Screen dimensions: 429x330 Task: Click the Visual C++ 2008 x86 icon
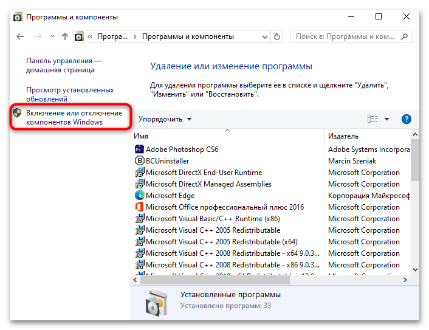click(x=140, y=265)
